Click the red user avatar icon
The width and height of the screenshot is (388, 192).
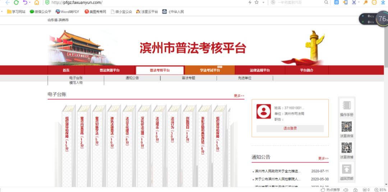[x=264, y=111]
